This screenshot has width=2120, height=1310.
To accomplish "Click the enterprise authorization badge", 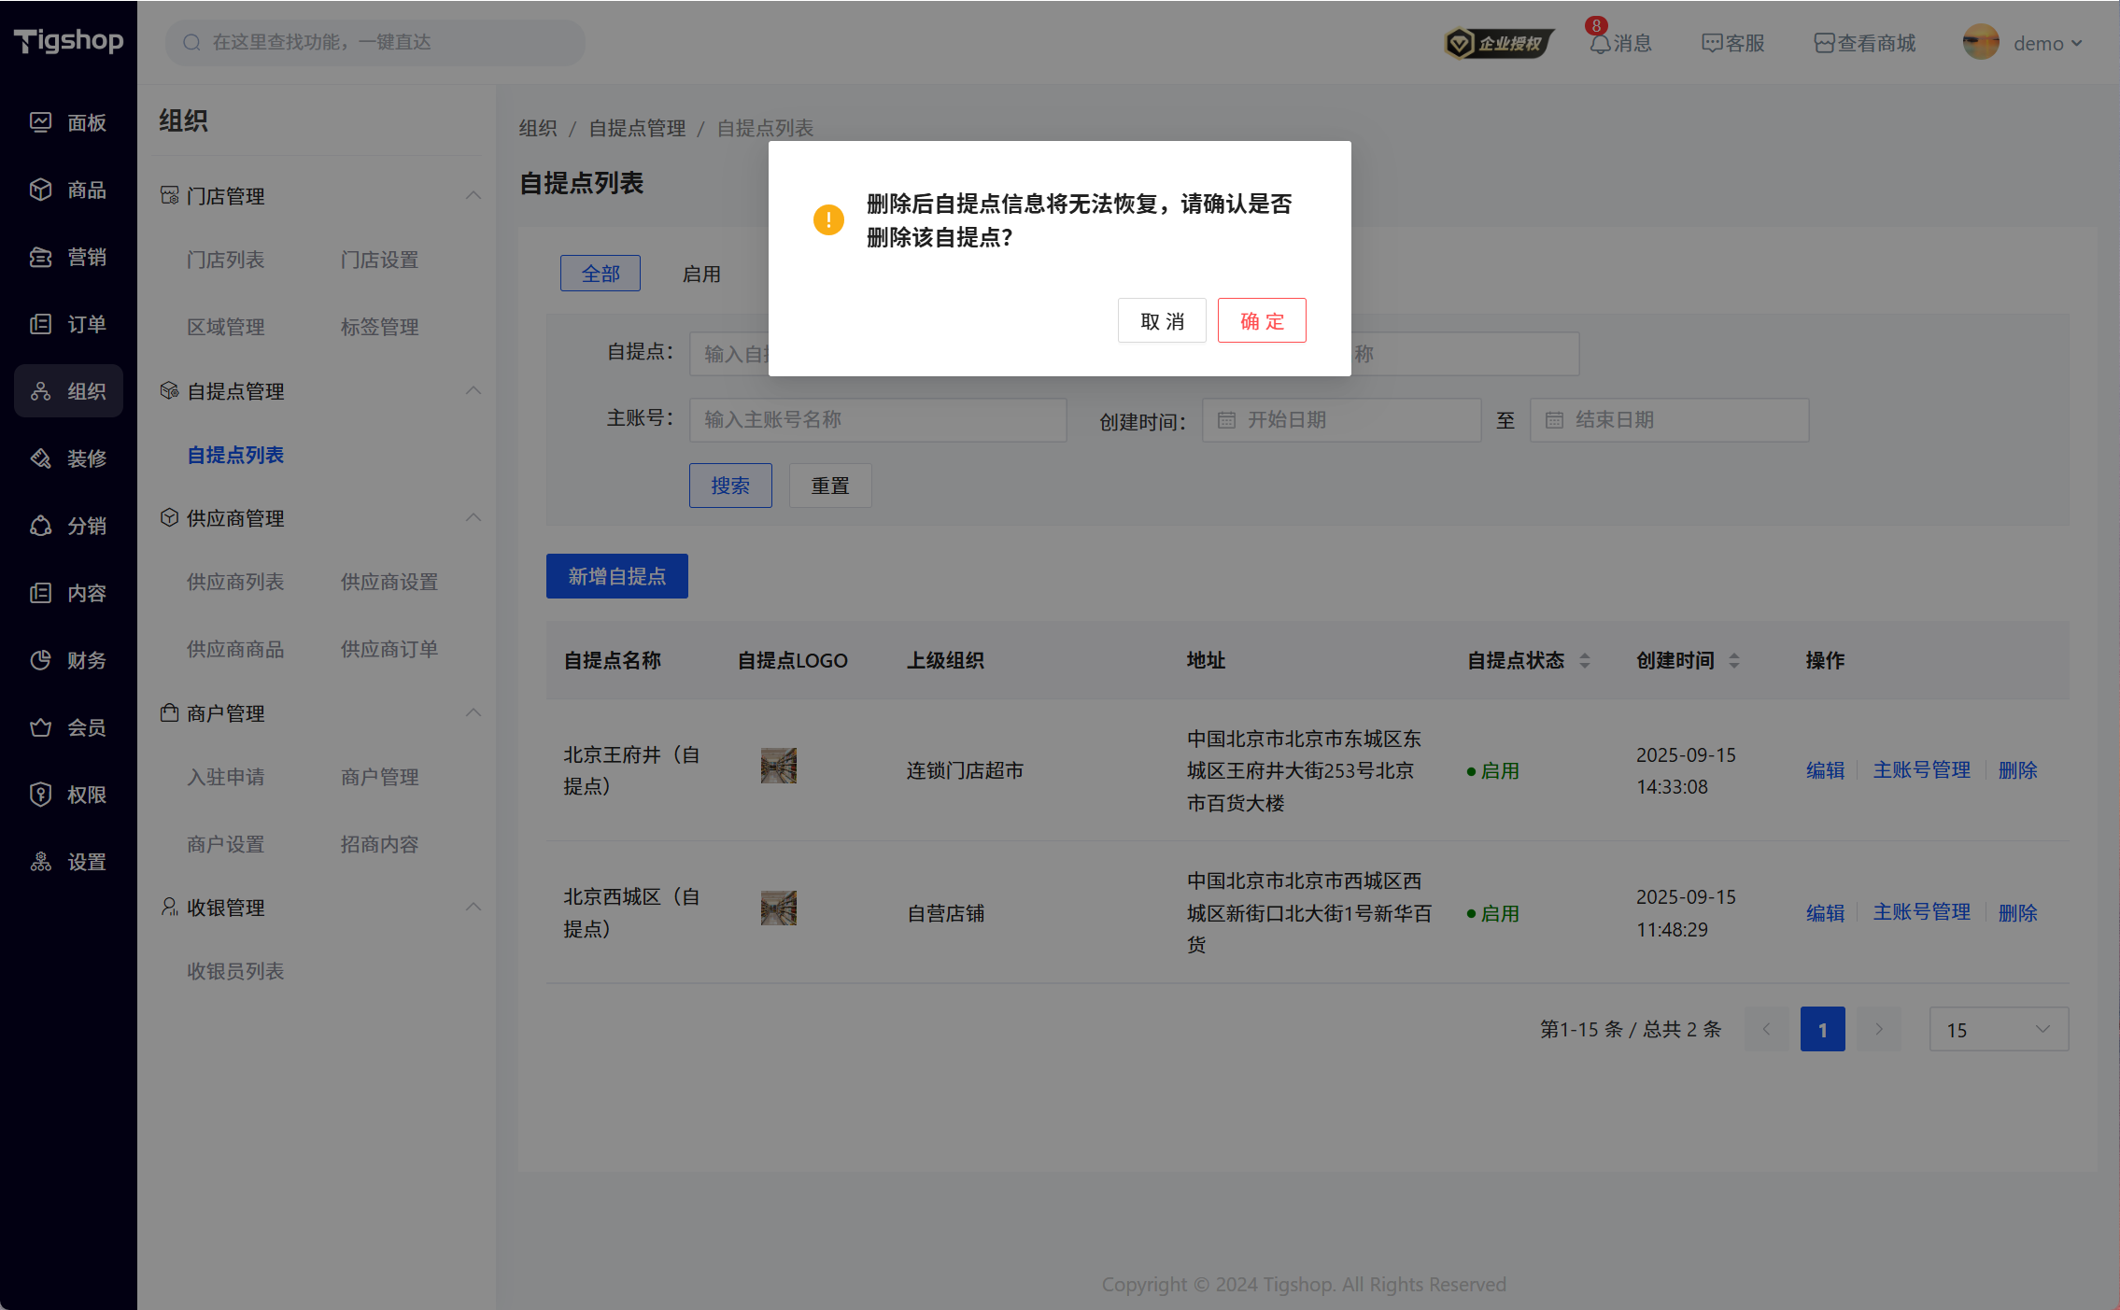I will 1498,43.
